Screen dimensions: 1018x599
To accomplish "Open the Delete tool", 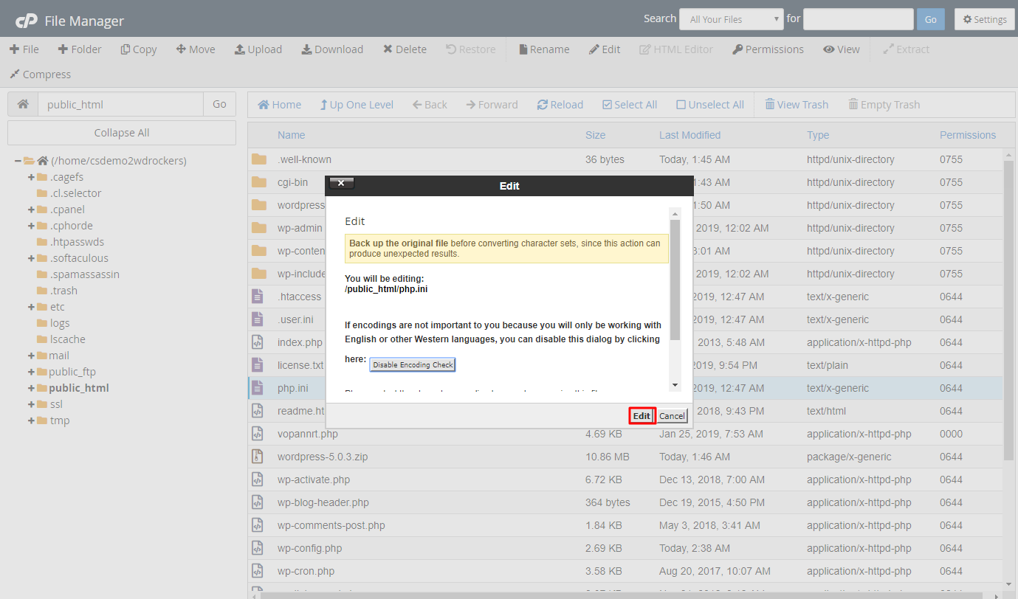I will coord(404,49).
